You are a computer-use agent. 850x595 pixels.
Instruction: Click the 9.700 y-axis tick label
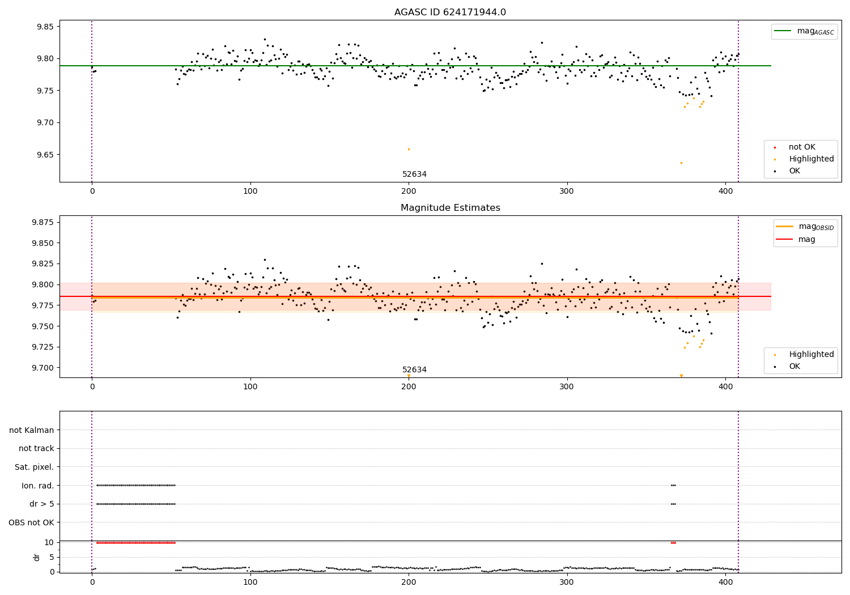pyautogui.click(x=43, y=368)
